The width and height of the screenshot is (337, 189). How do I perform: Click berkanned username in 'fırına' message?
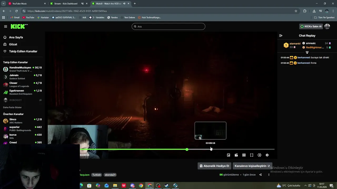[x=304, y=63]
